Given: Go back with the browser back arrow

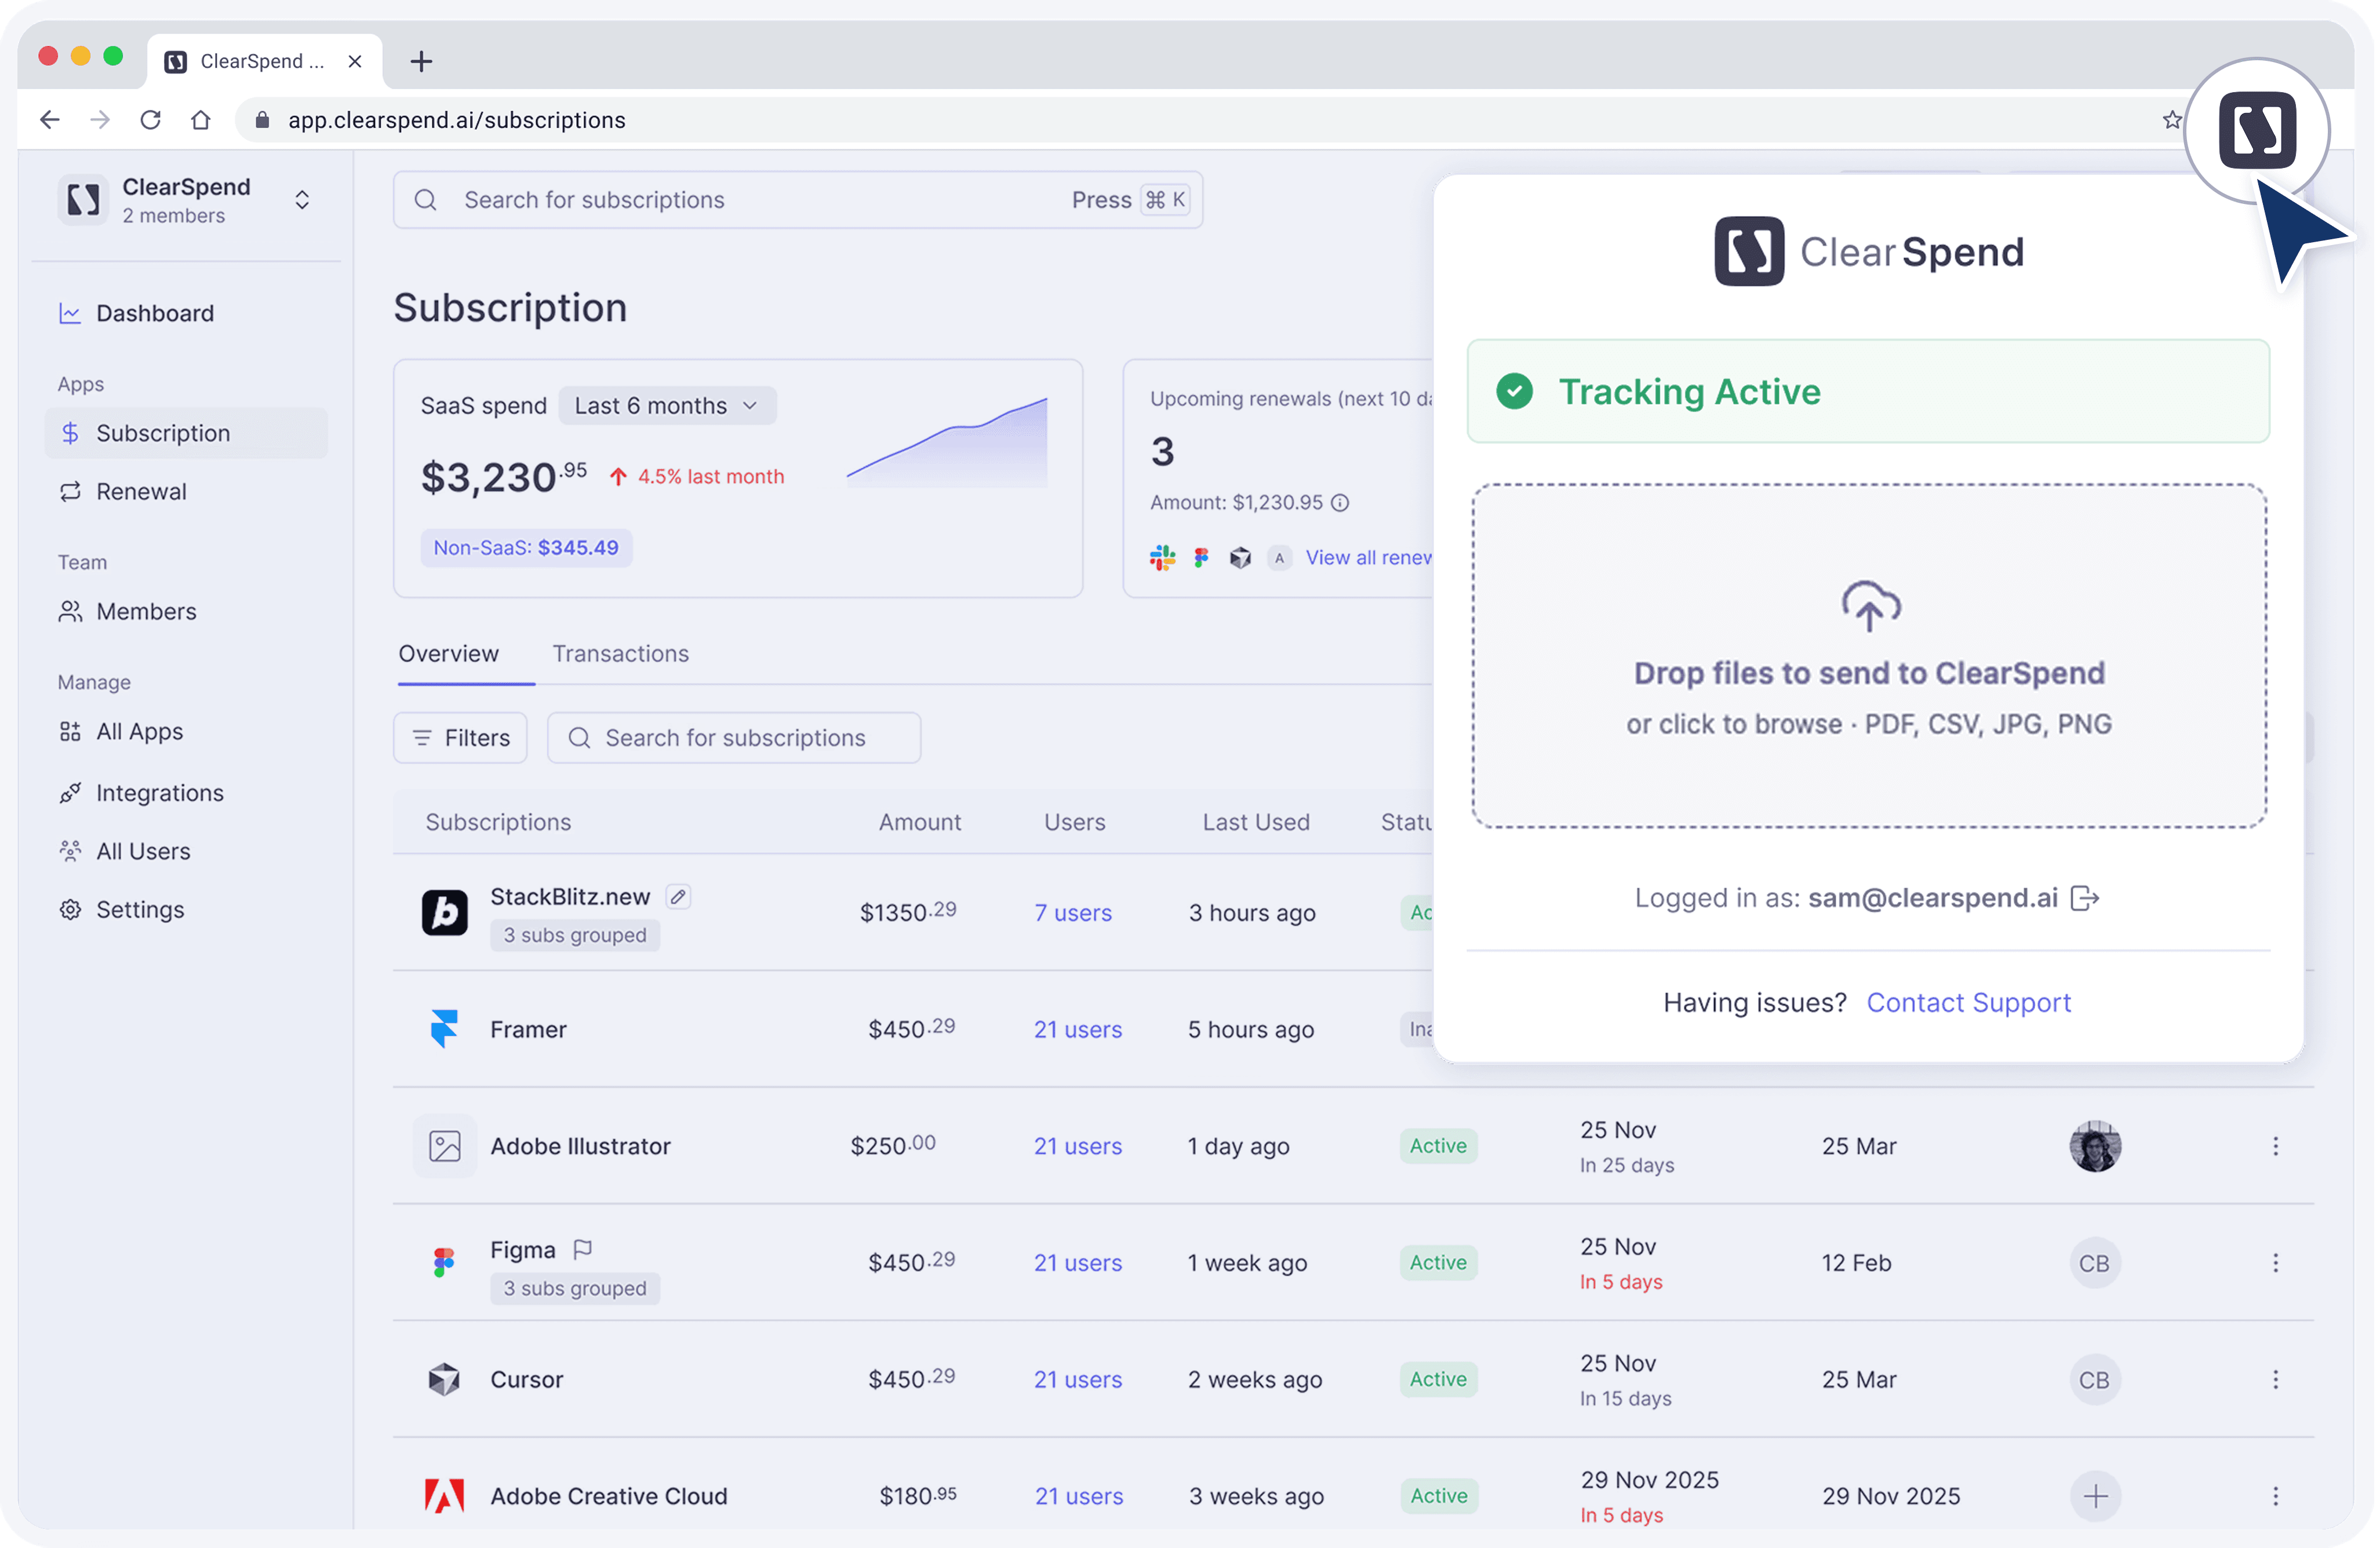Looking at the screenshot, I should click(x=49, y=120).
